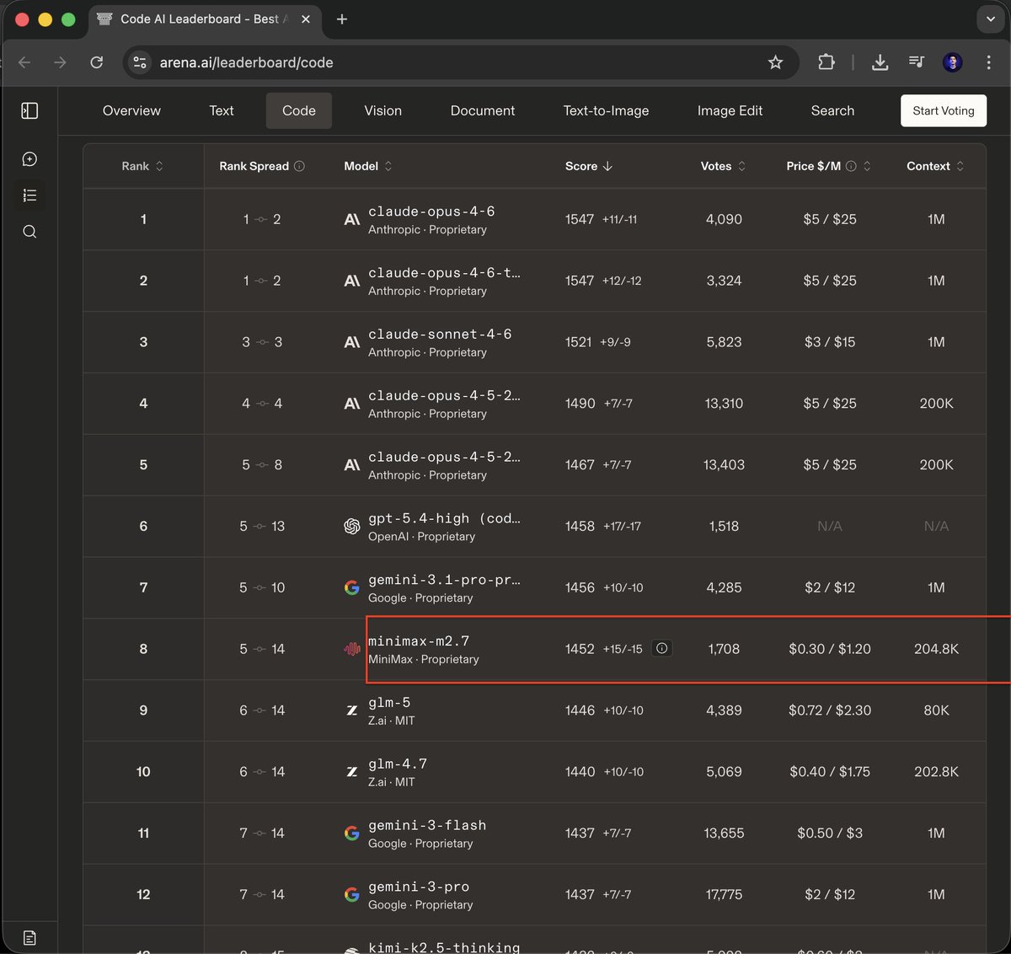Switch to the Document tab
The image size is (1011, 954).
pyautogui.click(x=483, y=110)
